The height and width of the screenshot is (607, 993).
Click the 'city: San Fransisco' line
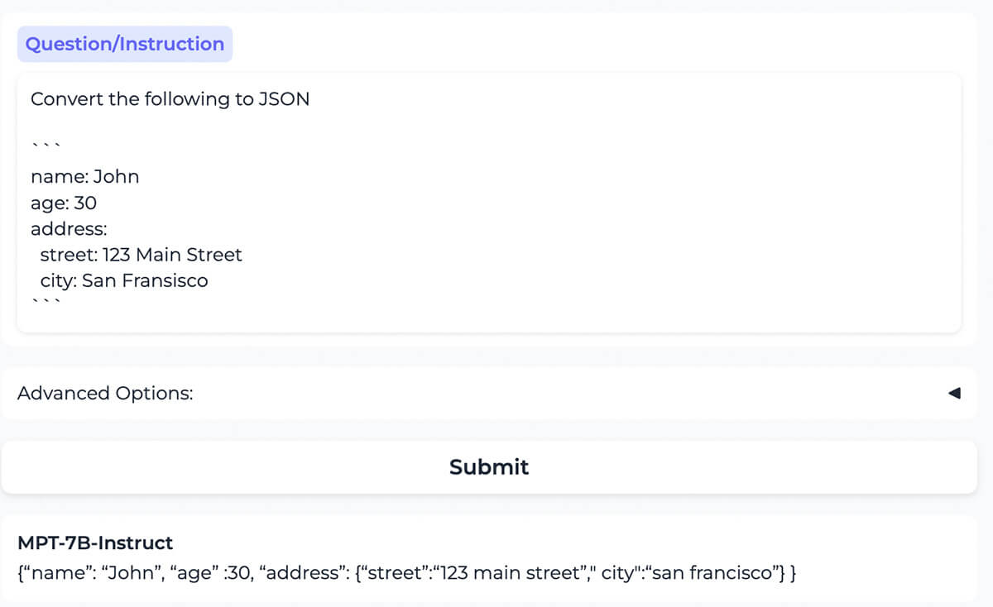point(124,281)
